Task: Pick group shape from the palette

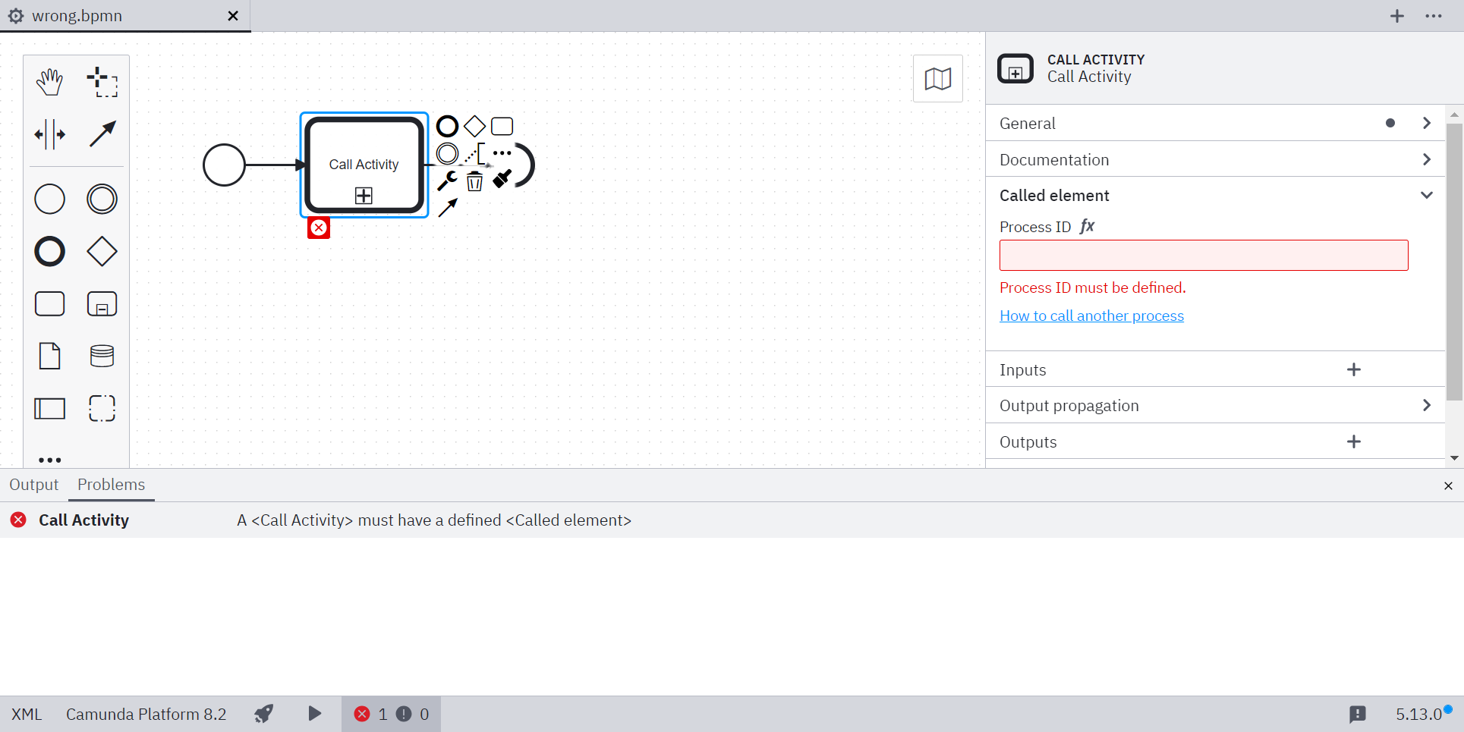Action: 102,408
